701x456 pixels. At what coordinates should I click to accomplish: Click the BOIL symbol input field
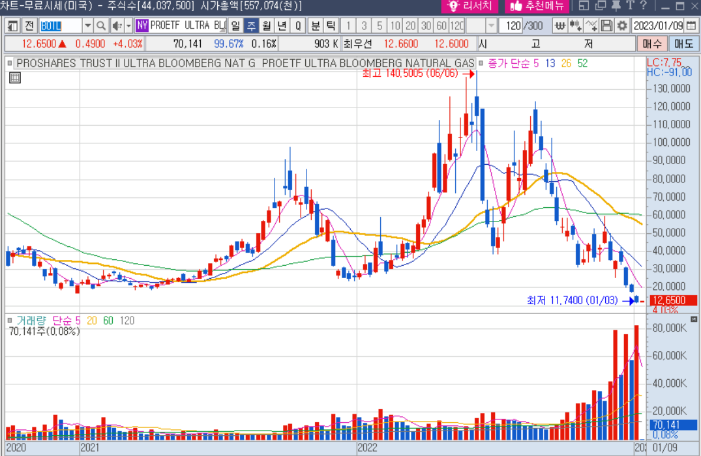click(61, 26)
